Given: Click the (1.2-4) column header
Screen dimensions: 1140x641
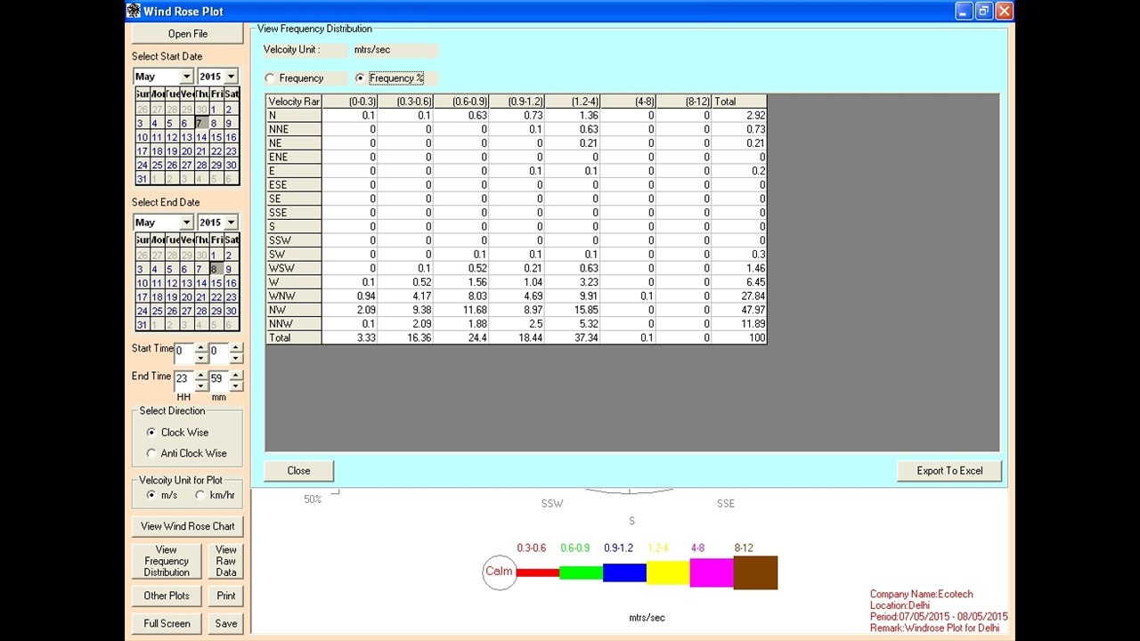Looking at the screenshot, I should [573, 101].
